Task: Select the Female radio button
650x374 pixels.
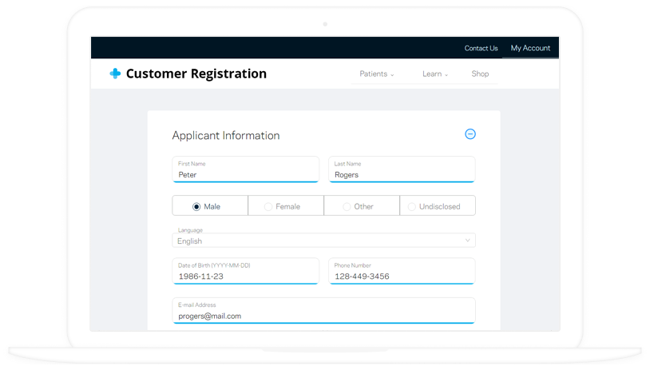Action: 268,206
